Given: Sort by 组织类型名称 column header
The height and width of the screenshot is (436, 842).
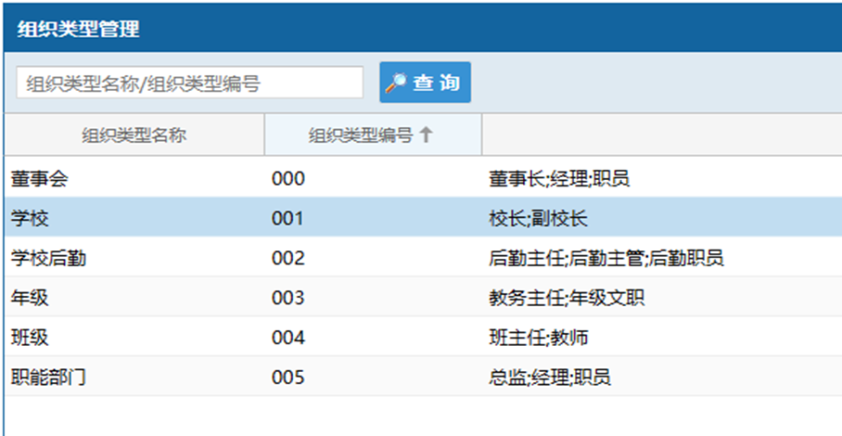Looking at the screenshot, I should [134, 135].
